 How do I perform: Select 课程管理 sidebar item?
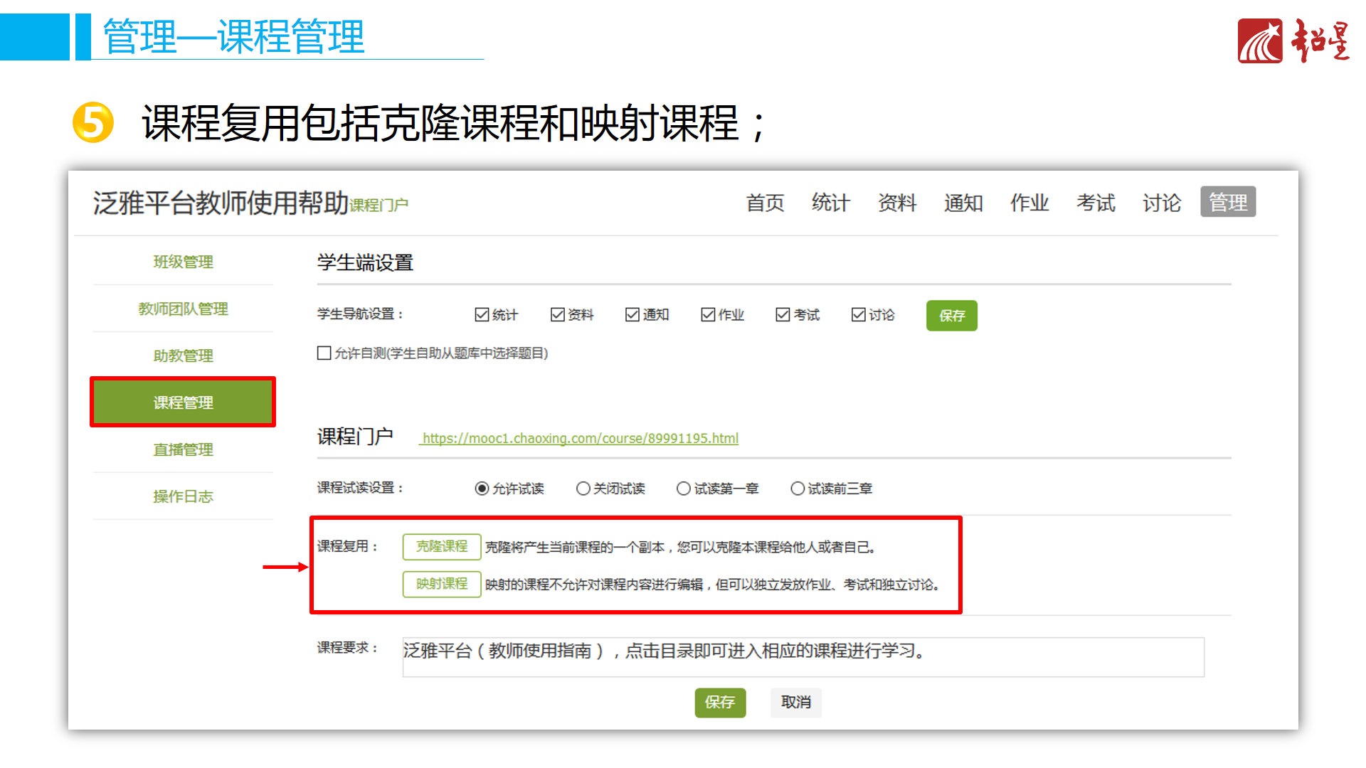[183, 402]
